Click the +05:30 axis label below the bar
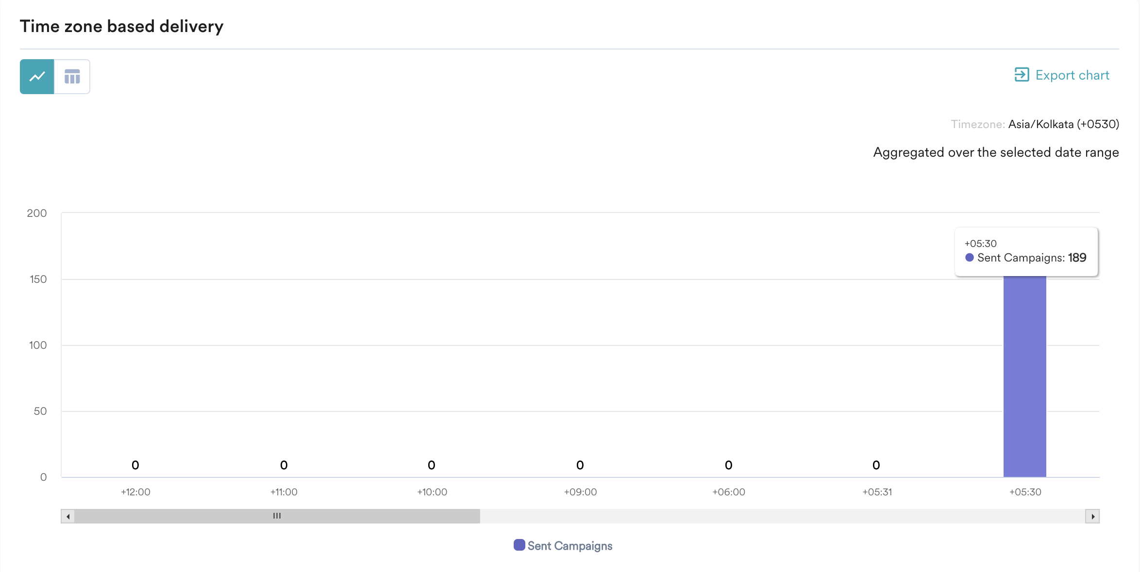 1025,492
